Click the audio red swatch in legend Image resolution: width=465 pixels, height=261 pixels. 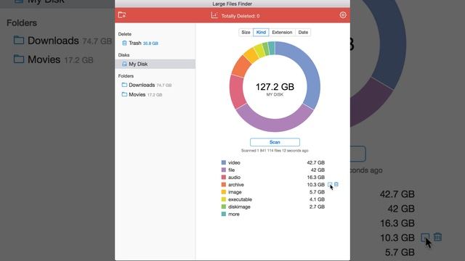click(x=224, y=177)
